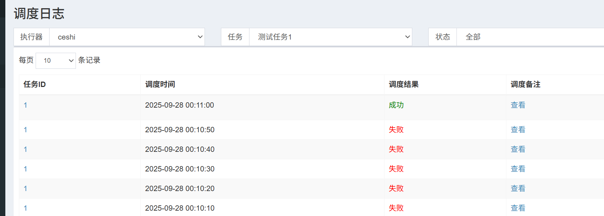604x216 pixels.
Task: Open the 执行器 dropdown showing ceshi
Action: tap(127, 37)
